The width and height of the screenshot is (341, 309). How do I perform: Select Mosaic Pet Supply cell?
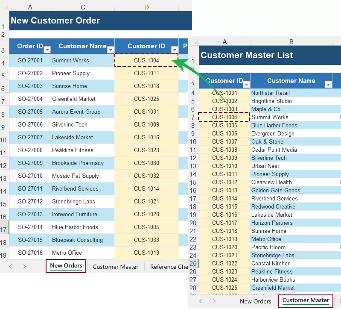tap(83, 176)
